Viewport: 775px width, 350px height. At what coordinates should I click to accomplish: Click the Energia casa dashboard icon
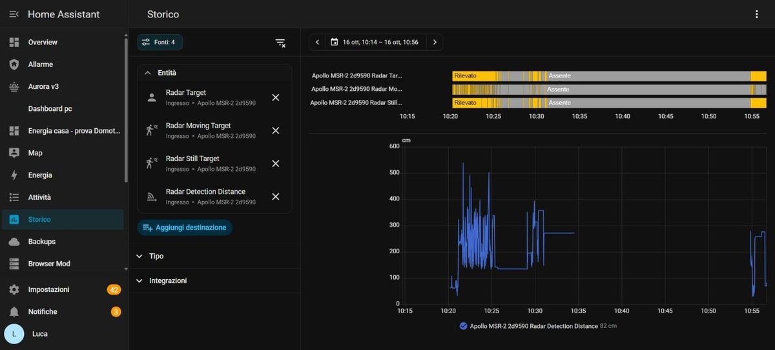pyautogui.click(x=14, y=131)
